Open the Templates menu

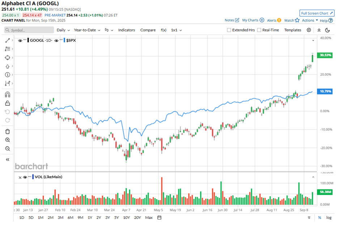(293, 30)
